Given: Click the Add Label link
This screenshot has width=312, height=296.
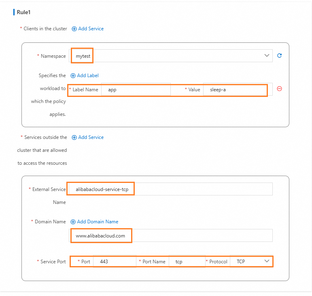Looking at the screenshot, I should click(88, 76).
